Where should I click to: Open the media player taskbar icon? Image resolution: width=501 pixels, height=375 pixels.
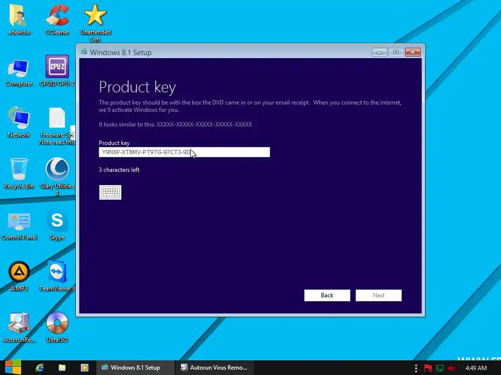pyautogui.click(x=84, y=368)
